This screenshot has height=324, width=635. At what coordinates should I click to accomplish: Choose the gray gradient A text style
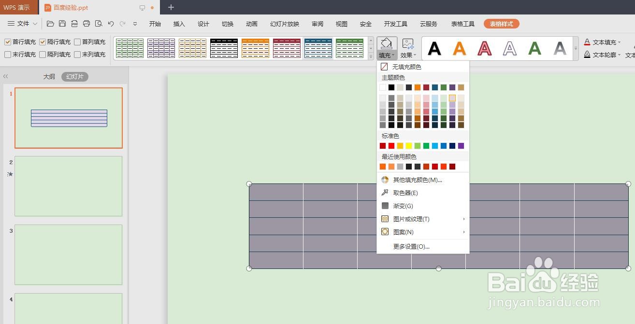click(560, 48)
